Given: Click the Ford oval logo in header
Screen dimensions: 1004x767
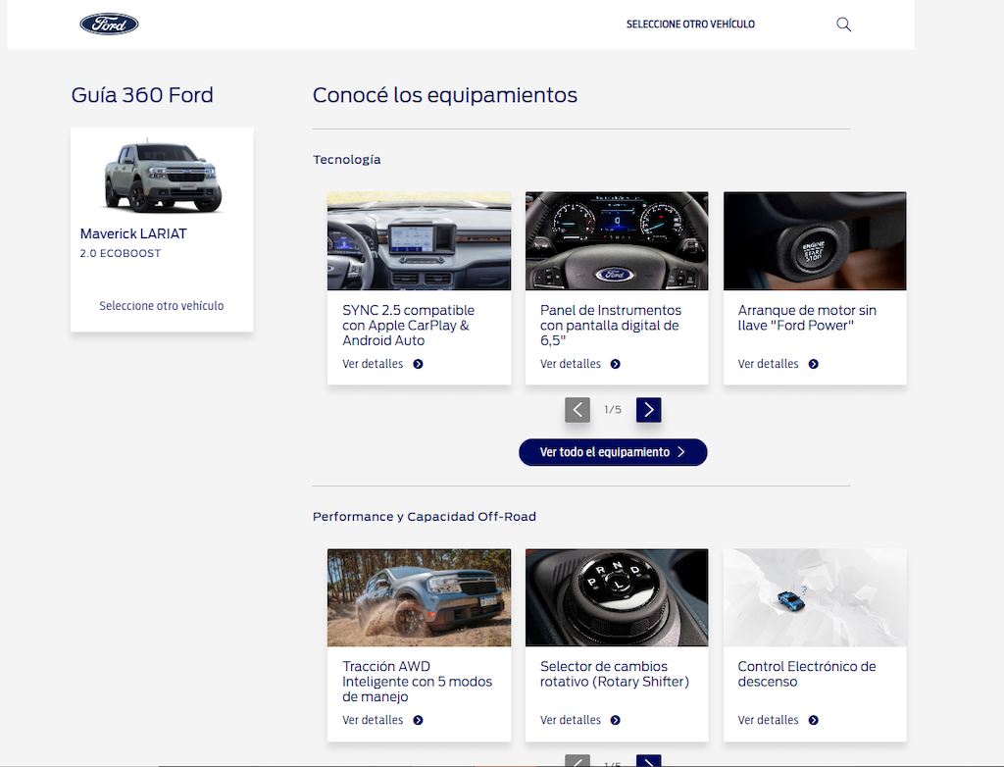Looking at the screenshot, I should pyautogui.click(x=109, y=25).
